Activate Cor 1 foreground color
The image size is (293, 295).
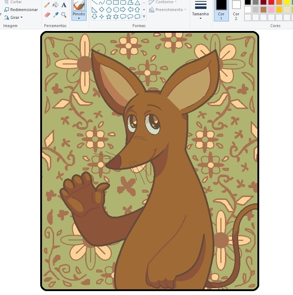coord(221,10)
